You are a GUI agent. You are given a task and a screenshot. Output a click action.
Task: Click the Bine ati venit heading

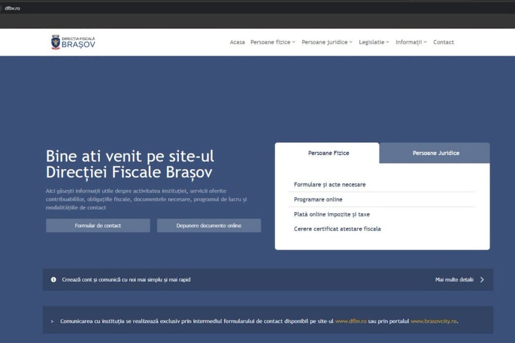coord(130,164)
